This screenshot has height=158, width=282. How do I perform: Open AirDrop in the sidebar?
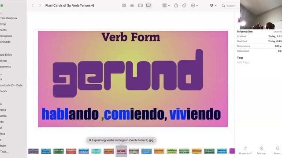[3, 24]
